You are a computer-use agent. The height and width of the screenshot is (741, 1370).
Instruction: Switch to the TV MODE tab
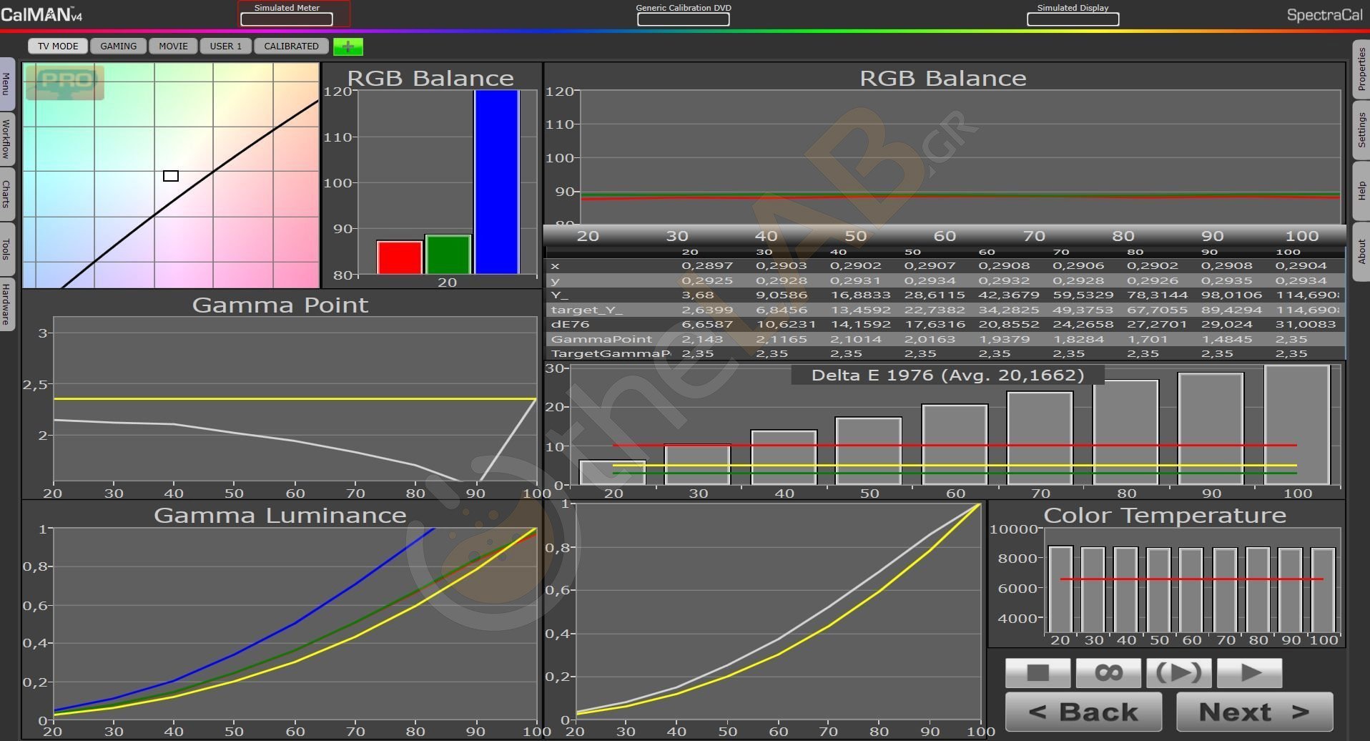tap(58, 46)
